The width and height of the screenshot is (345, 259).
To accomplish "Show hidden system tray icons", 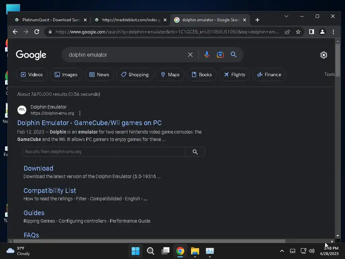I will tap(282, 251).
